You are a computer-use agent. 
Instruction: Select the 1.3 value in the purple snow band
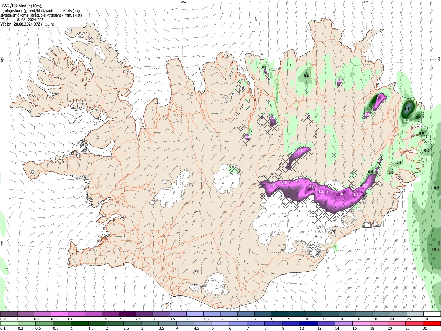329,192
